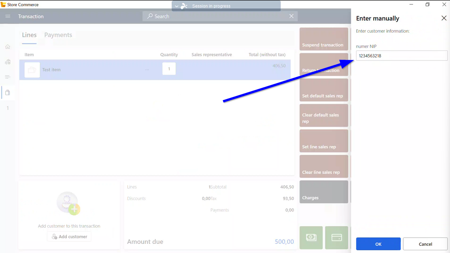The width and height of the screenshot is (450, 253).
Task: Click the sidebar cart count number 1
Action: [8, 108]
